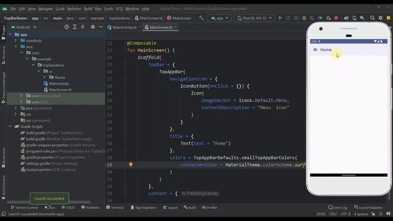Open the Device Manager icon
This screenshot has width=393, height=221.
click(x=354, y=18)
